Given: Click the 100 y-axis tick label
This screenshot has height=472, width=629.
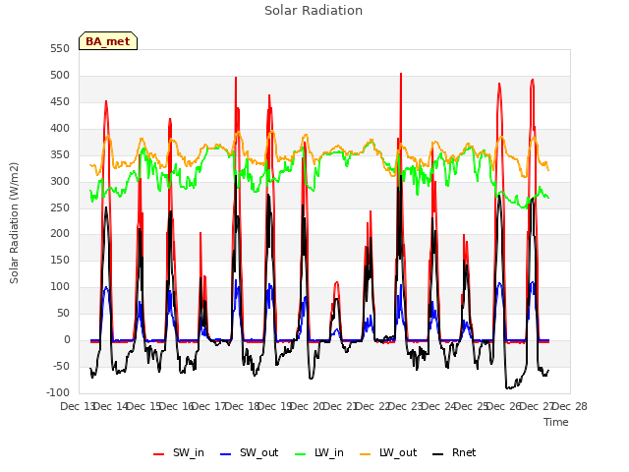Looking at the screenshot, I should (x=60, y=286).
